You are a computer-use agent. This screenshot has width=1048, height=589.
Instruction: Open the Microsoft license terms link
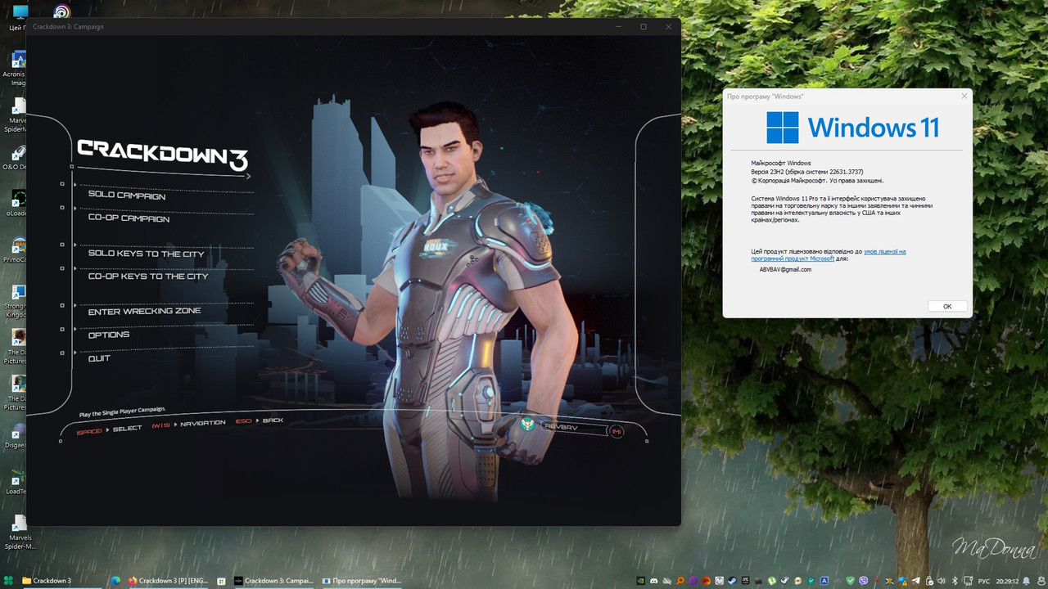829,254
